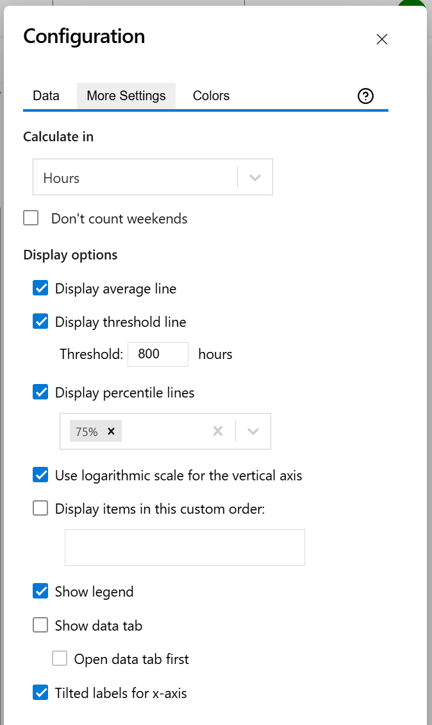Screen dimensions: 432x725
Task: Disable Tilted labels for x-axis
Action: coord(40,692)
